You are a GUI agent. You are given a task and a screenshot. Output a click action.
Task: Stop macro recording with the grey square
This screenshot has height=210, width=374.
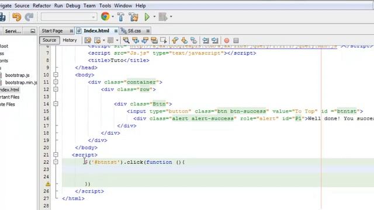(236, 40)
